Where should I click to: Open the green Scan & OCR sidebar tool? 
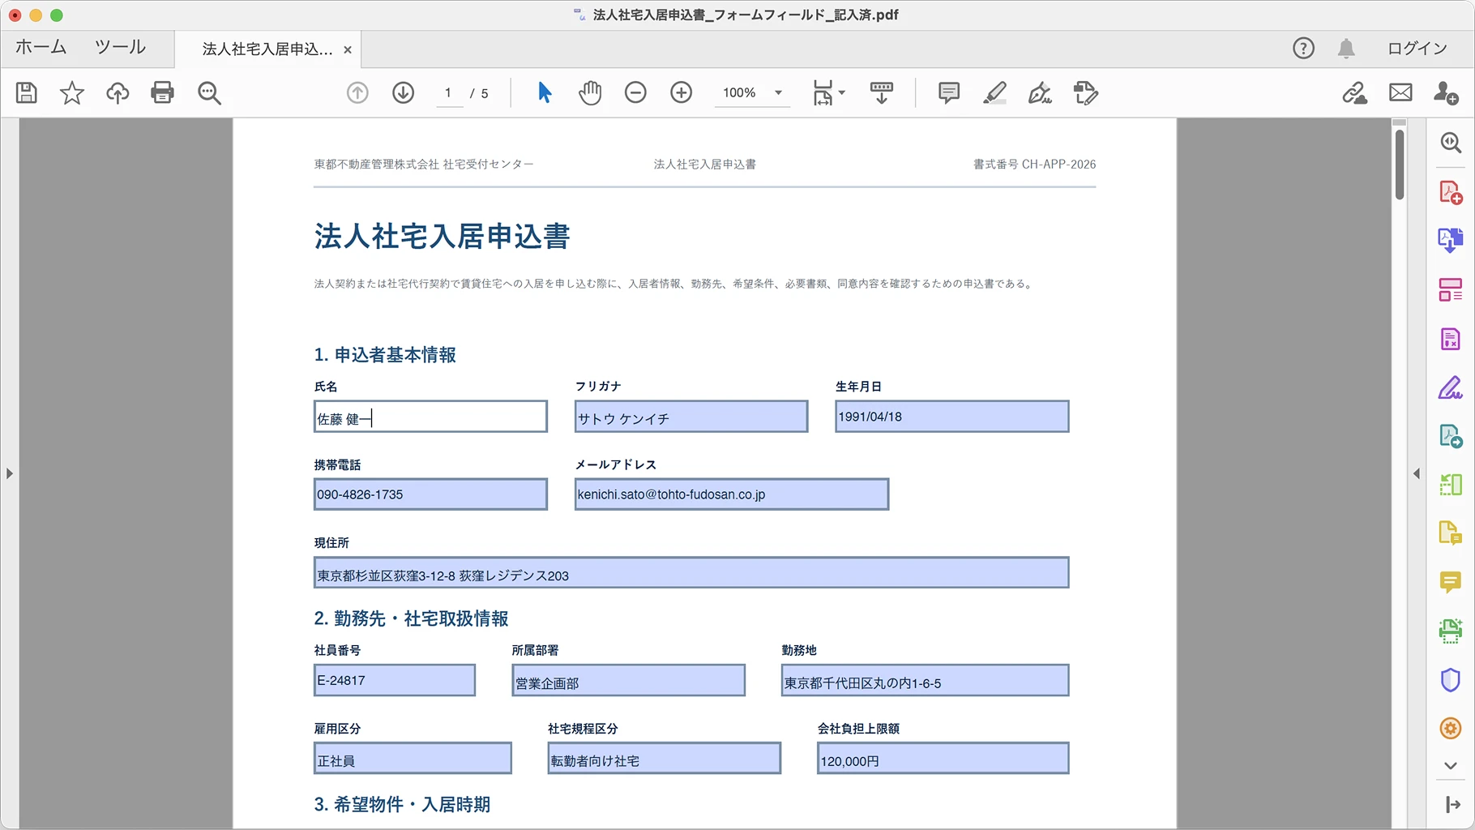(1451, 631)
